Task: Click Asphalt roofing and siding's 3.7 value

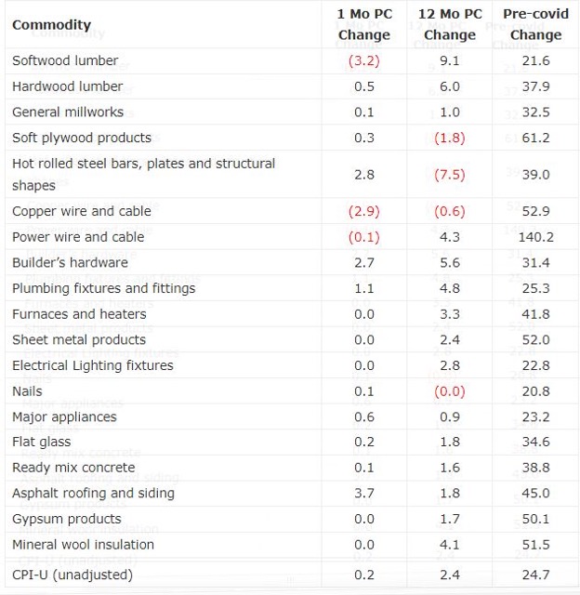Action: (x=363, y=494)
